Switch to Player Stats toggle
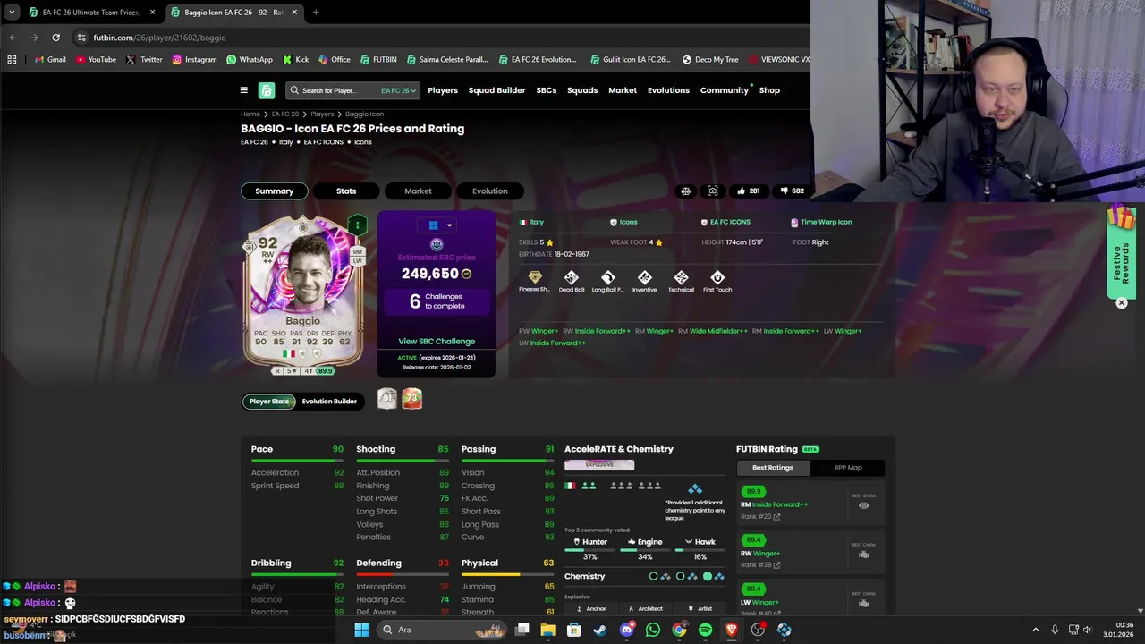Viewport: 1145px width, 644px height. pos(269,402)
